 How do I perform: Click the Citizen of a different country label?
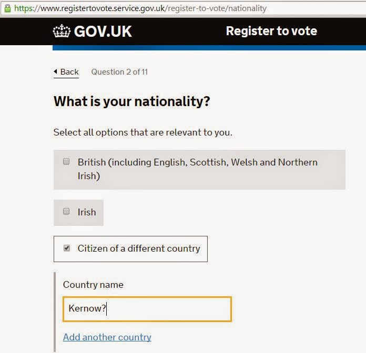point(139,248)
